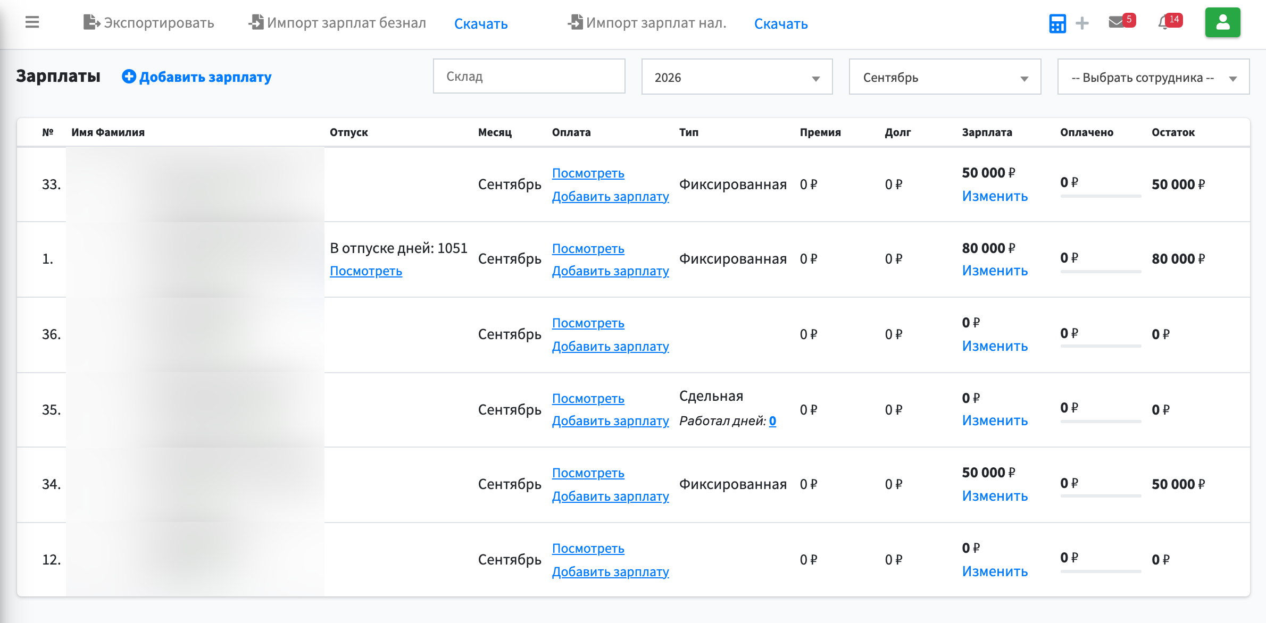The image size is (1266, 623).
Task: Click Посмотреть payment link in row 36
Action: [x=588, y=323]
